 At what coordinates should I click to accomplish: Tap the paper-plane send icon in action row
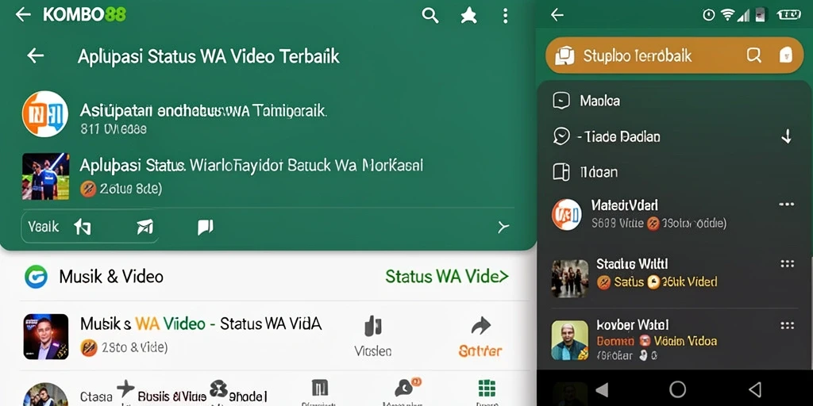[x=144, y=227]
